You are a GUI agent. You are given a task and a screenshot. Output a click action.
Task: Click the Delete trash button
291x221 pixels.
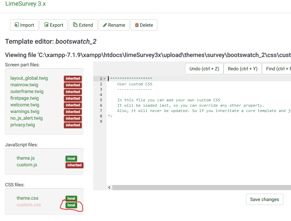click(x=144, y=25)
